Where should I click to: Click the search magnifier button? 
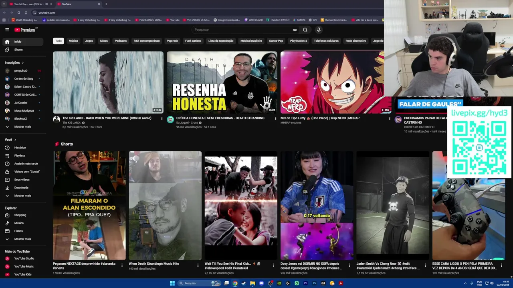[x=305, y=30]
